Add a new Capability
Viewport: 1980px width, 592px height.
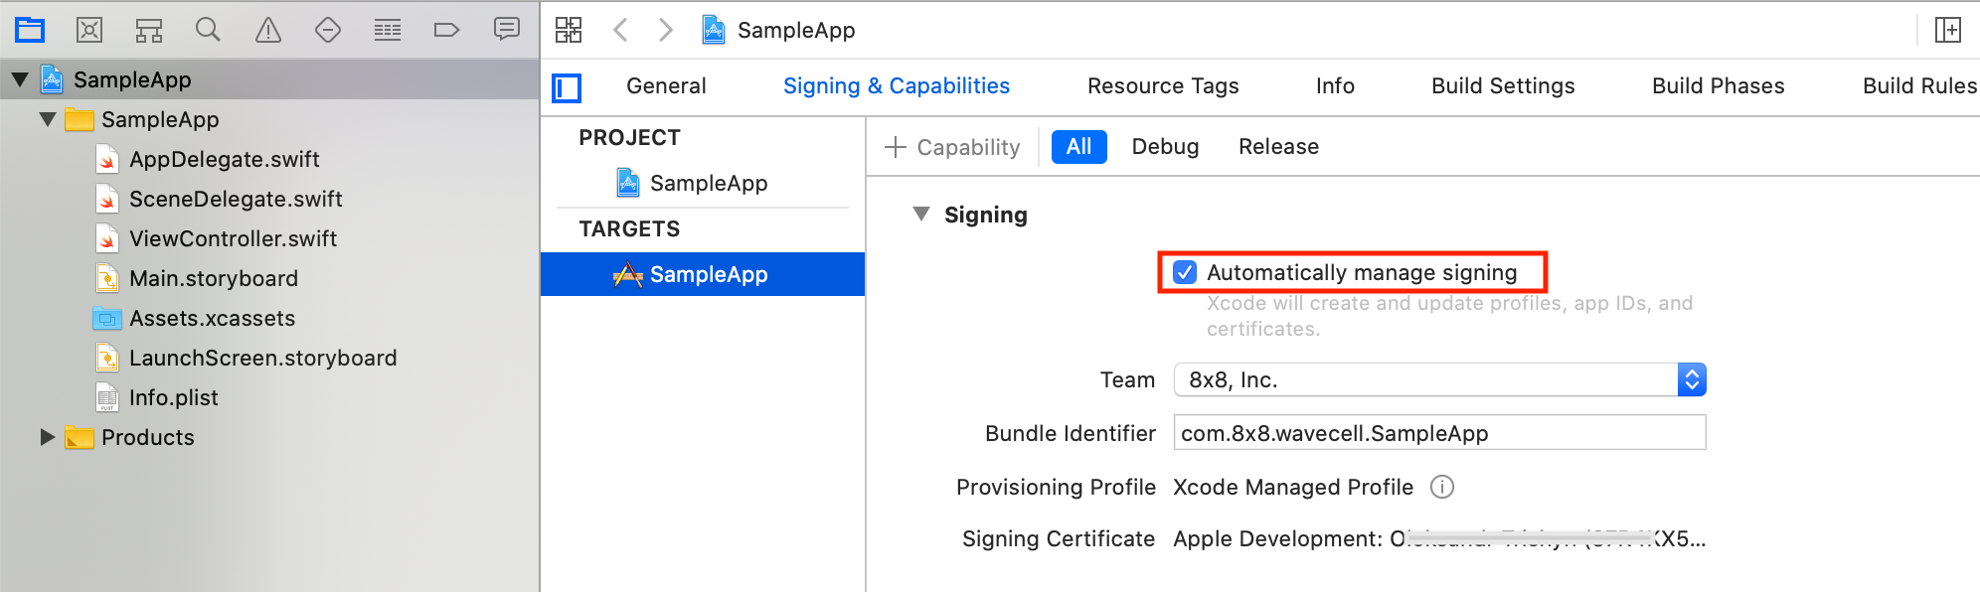click(x=952, y=147)
